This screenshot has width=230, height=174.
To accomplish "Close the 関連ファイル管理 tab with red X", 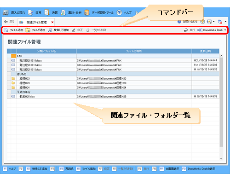I will [52, 22].
